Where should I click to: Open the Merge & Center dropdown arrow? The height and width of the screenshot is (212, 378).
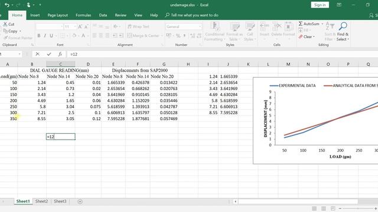(x=162, y=35)
